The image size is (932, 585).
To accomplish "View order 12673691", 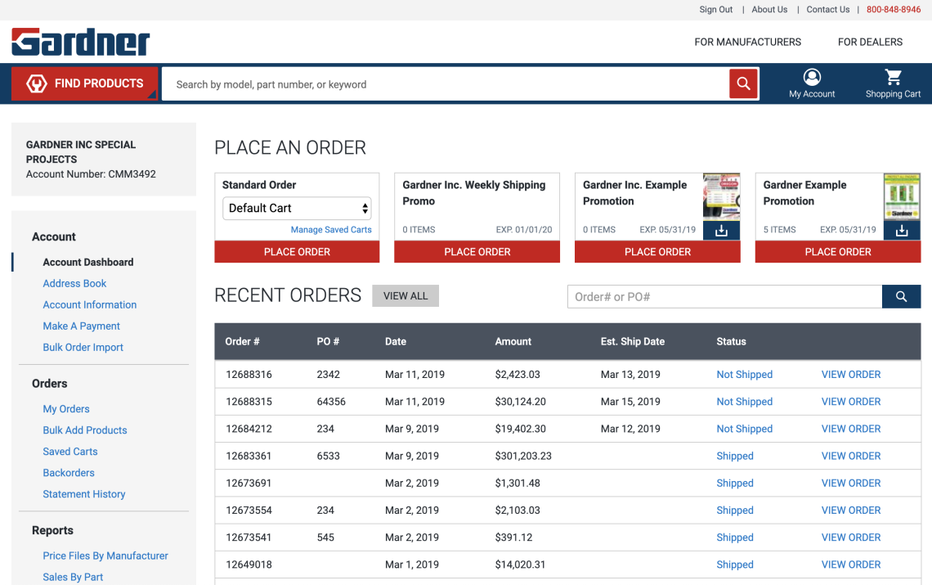I will (x=850, y=484).
